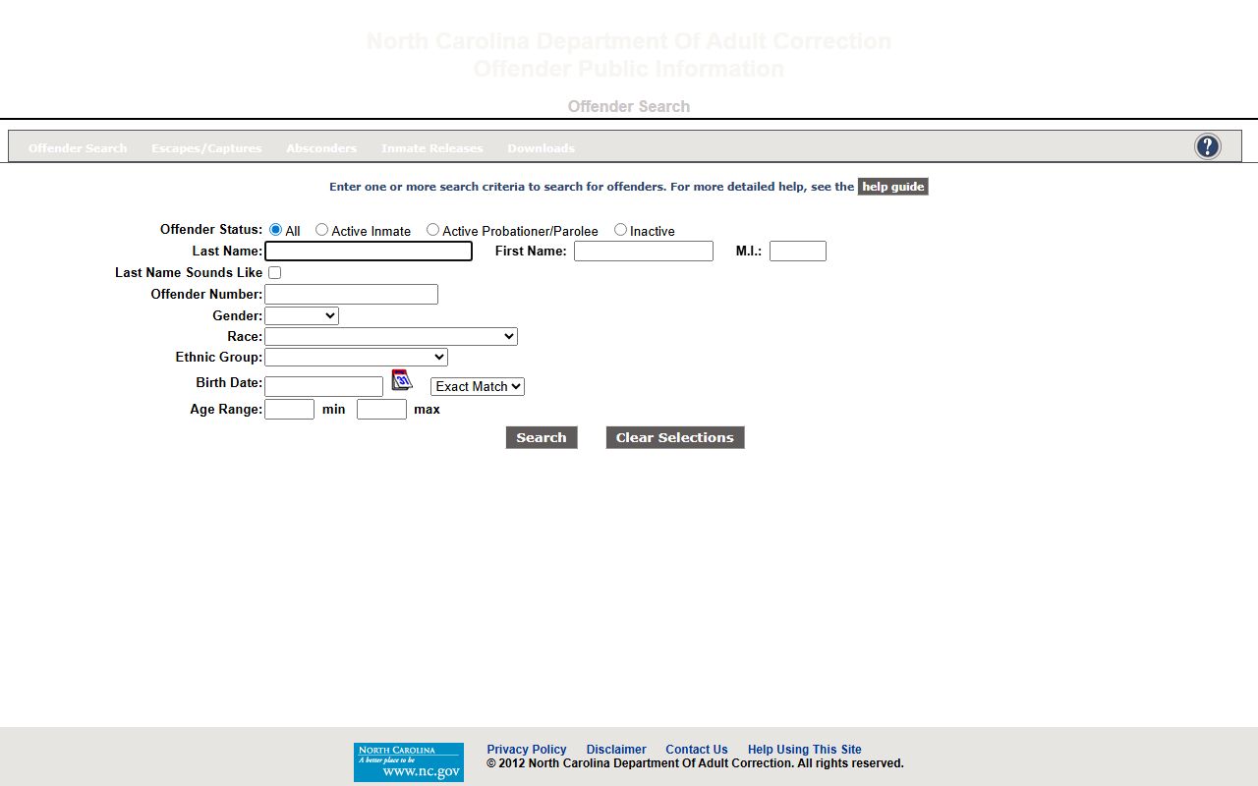This screenshot has width=1258, height=786.
Task: Select Active Inmate status
Action: coord(322,230)
